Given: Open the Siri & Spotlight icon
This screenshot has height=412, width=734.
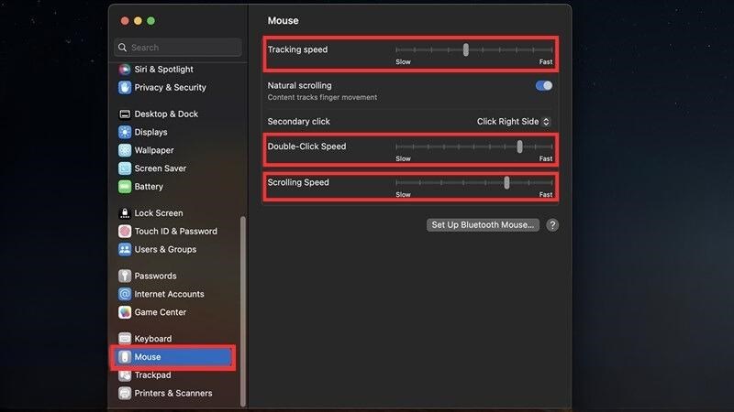Looking at the screenshot, I should [125, 70].
